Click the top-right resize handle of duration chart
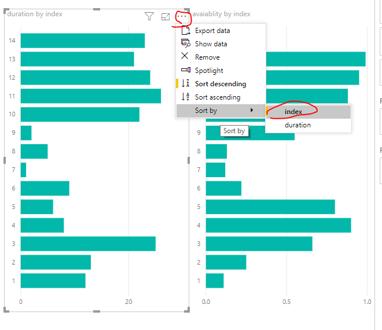The image size is (382, 330). (x=187, y=10)
